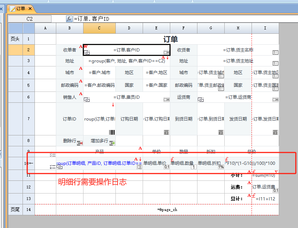Select the 增加多行 button cell
298x228 pixels.
tap(97, 141)
